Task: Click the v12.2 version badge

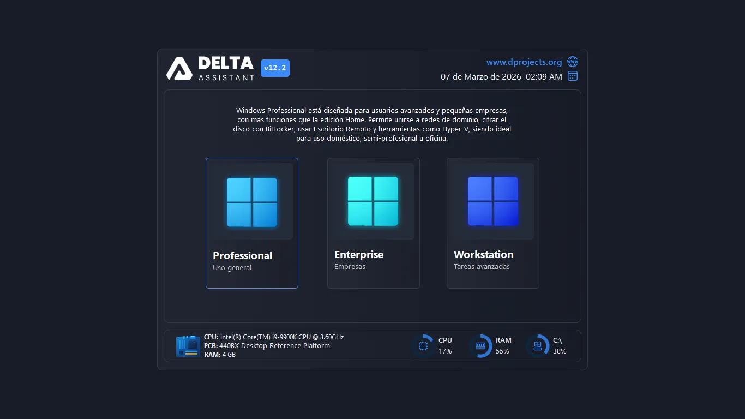Action: coord(275,68)
